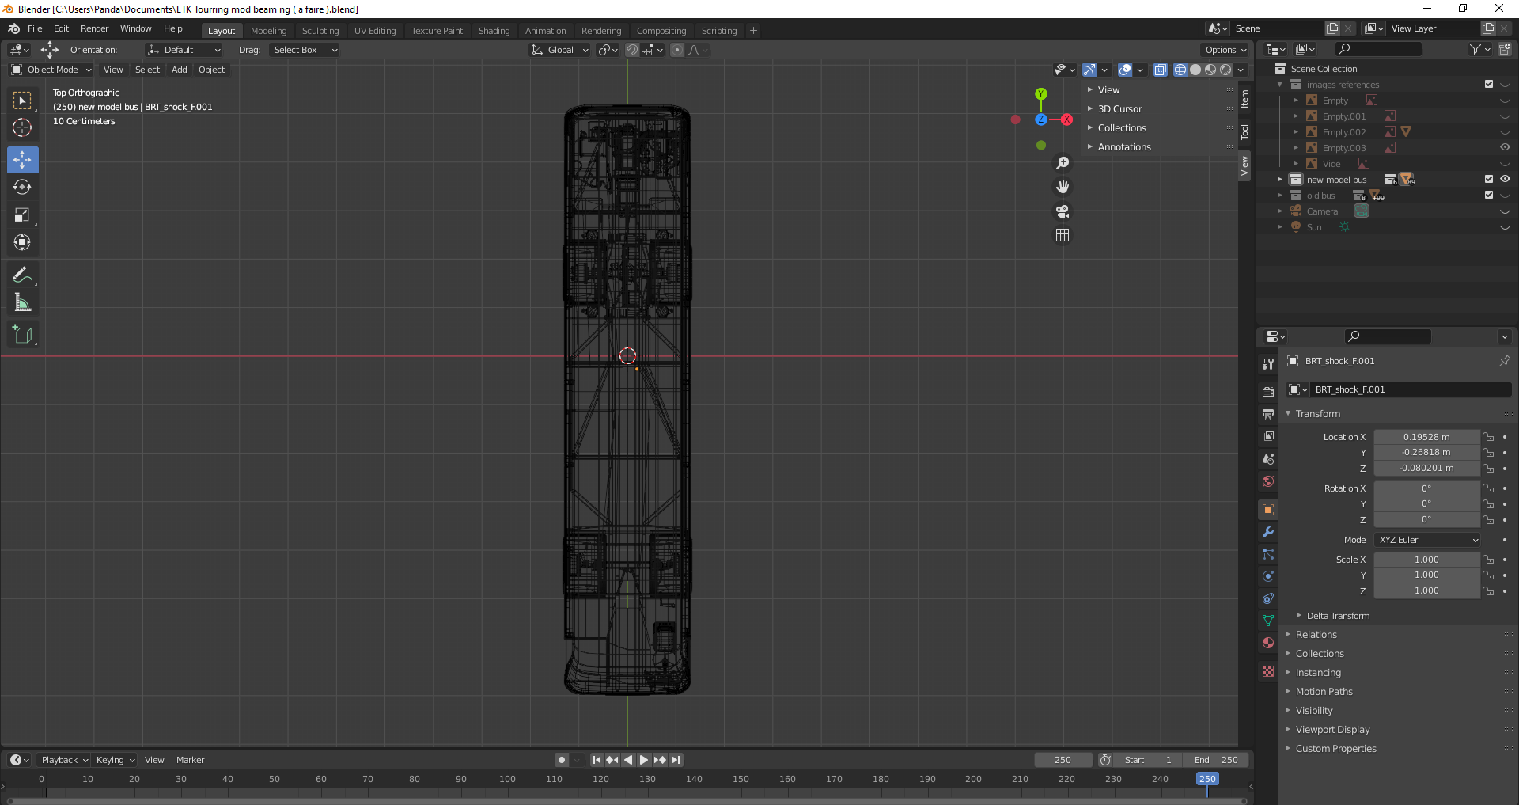Open the Object Mode dropdown
This screenshot has width=1519, height=805.
tap(52, 70)
